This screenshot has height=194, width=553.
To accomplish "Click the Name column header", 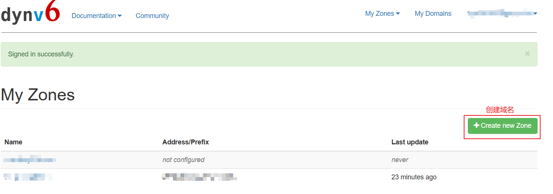I will (x=14, y=142).
